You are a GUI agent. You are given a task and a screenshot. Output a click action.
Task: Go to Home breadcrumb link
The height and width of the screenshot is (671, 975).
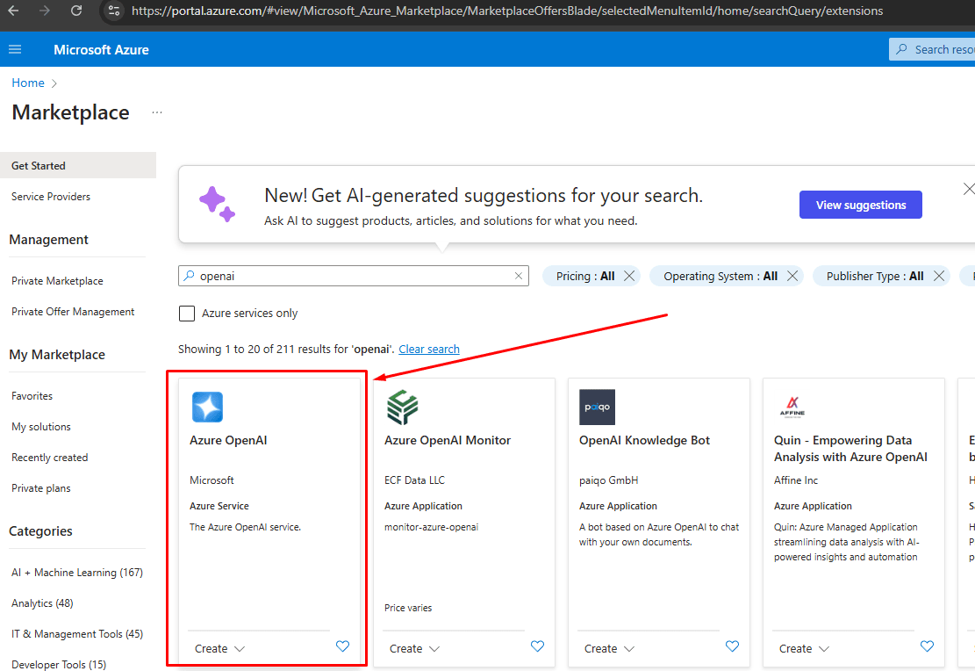pyautogui.click(x=28, y=83)
